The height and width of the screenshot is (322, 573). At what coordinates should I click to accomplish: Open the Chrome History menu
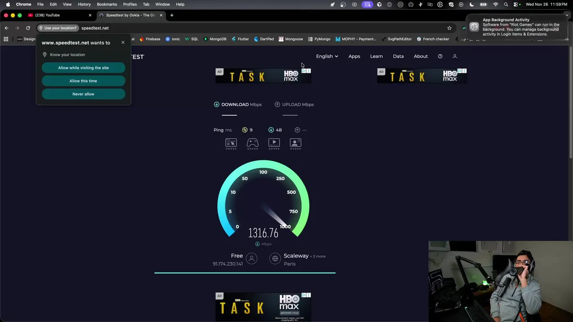[84, 4]
